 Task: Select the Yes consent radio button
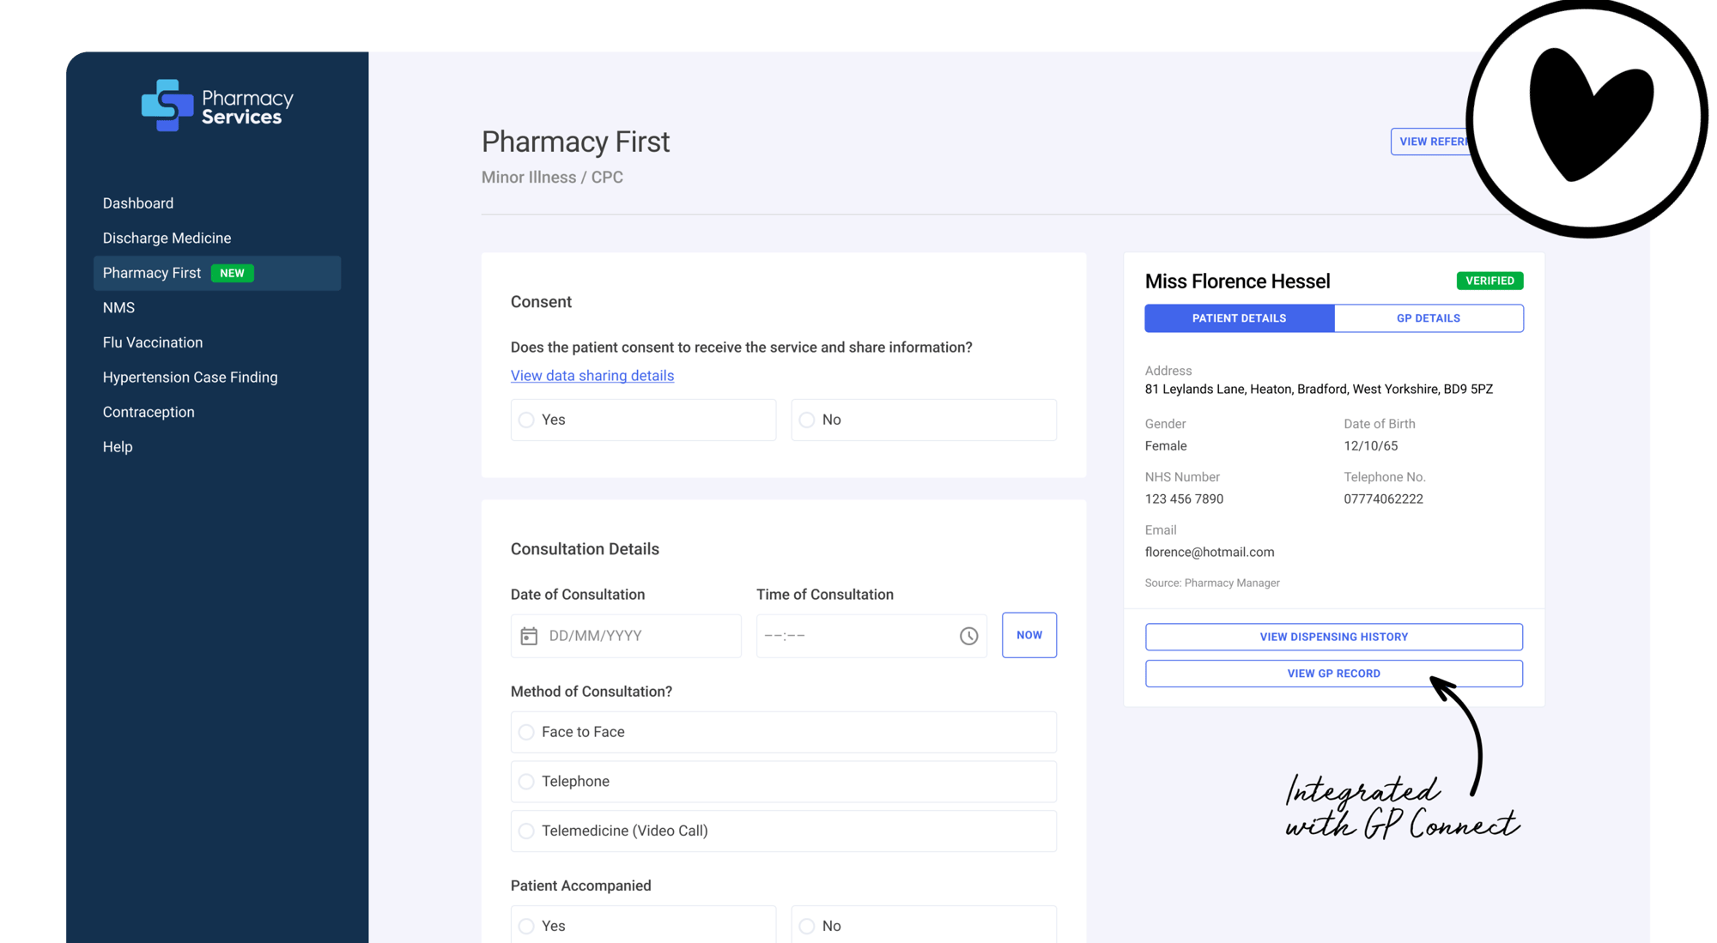[527, 420]
